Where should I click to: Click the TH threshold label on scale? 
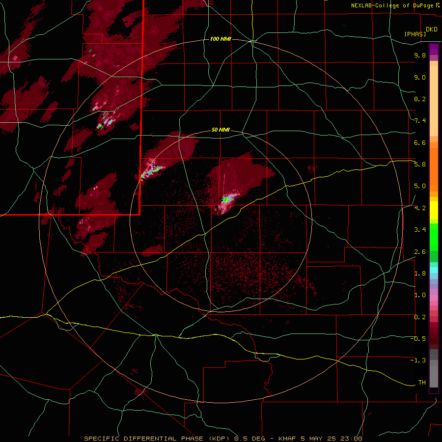[422, 383]
